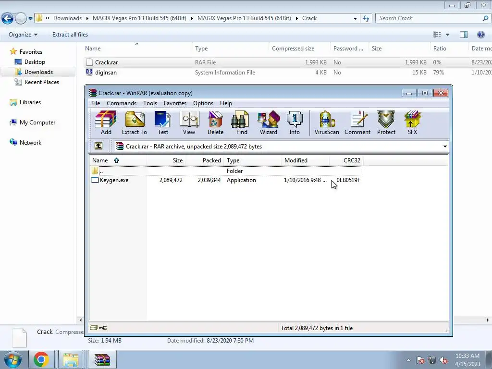
Task: Open Desktop in the Favorites sidebar
Action: [x=35, y=62]
